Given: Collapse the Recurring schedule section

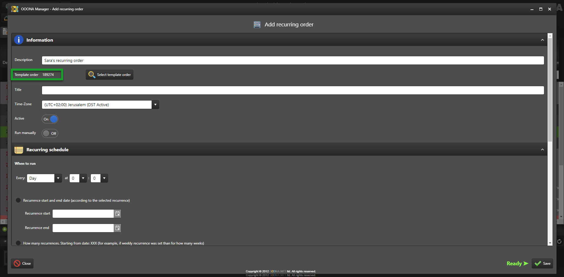Looking at the screenshot, I should point(542,150).
